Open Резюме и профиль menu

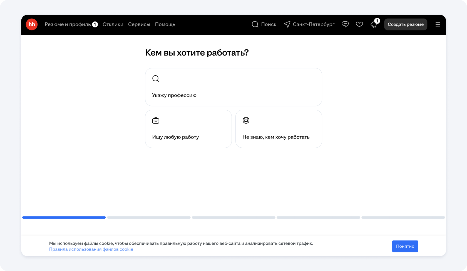click(68, 24)
